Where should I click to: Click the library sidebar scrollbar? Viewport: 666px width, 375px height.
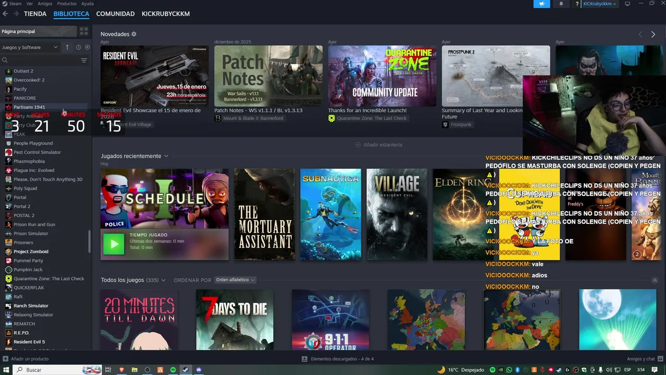[90, 241]
